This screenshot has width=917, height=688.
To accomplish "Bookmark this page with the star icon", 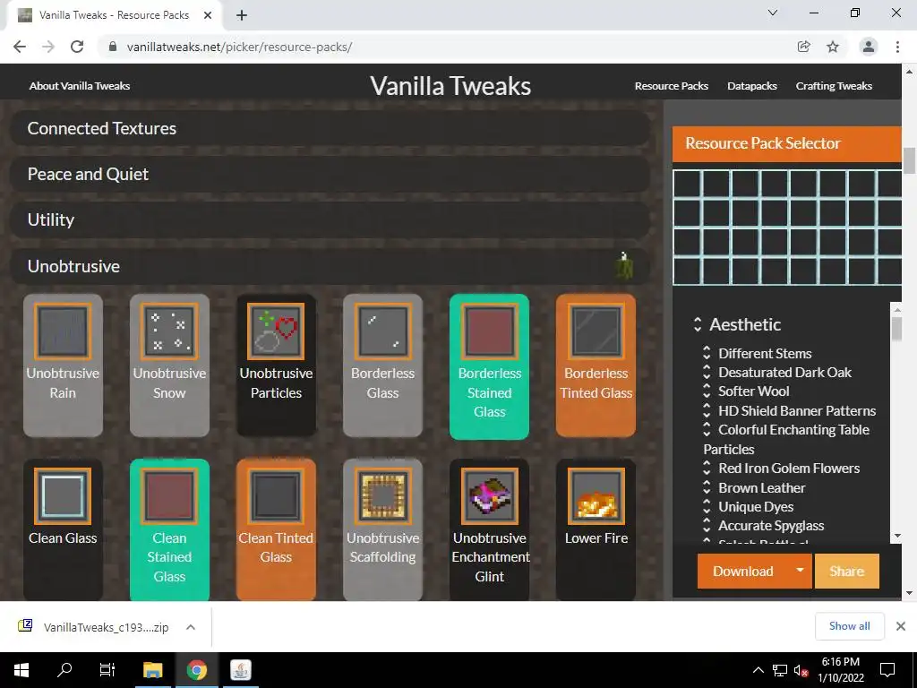I will [833, 47].
